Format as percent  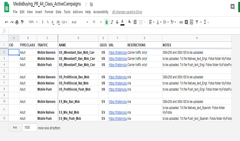point(48,22)
